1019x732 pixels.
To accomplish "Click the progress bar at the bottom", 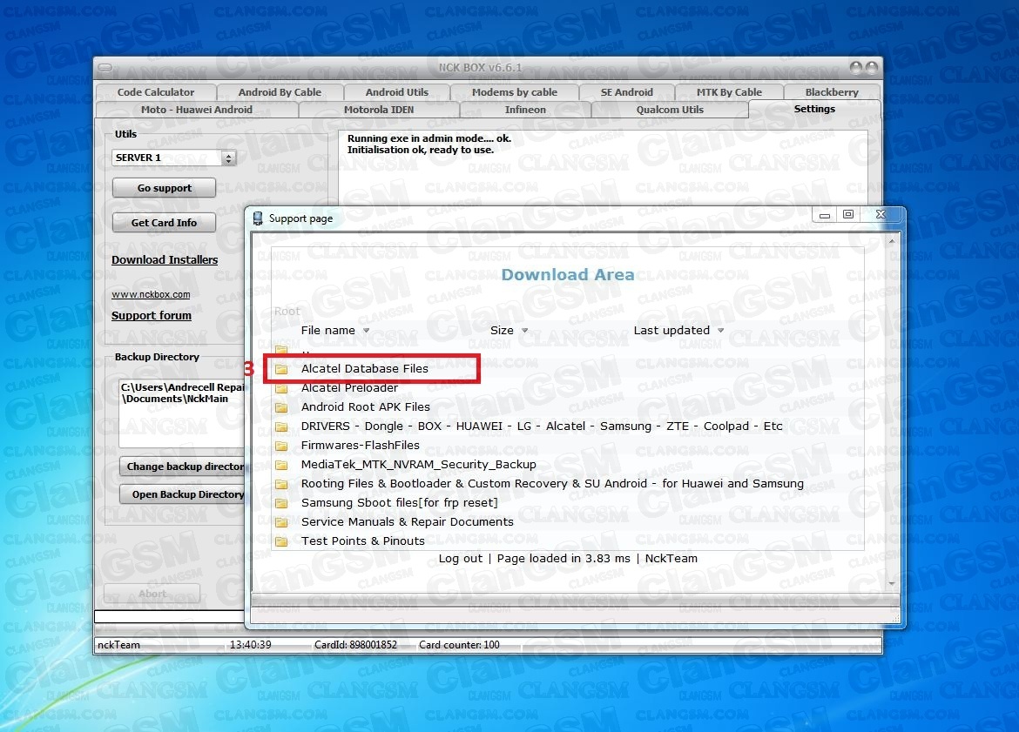I will [170, 616].
